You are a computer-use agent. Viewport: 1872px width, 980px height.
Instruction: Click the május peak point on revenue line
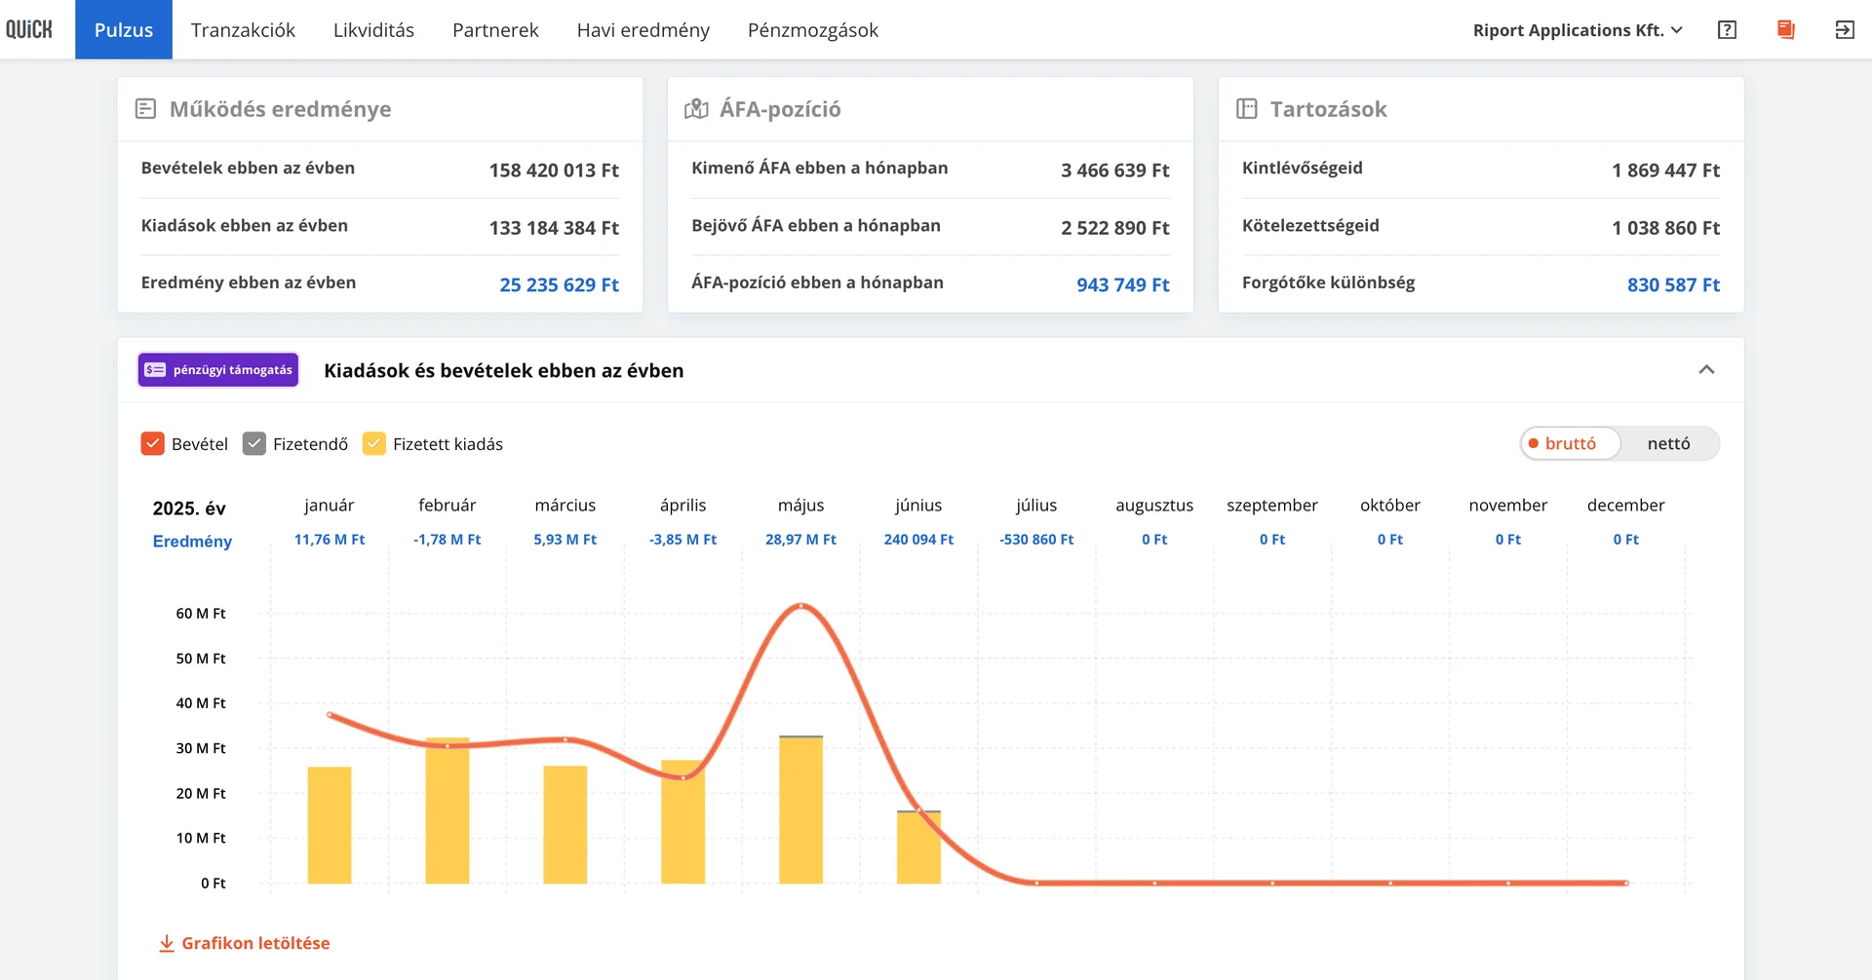801,606
